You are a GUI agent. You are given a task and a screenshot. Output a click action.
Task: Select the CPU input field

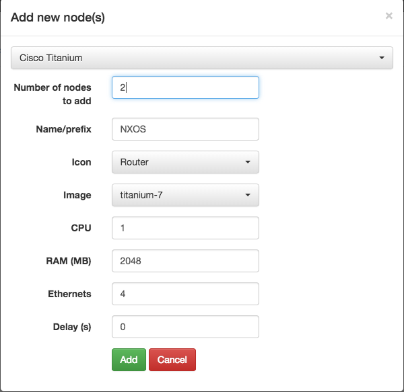tap(185, 228)
